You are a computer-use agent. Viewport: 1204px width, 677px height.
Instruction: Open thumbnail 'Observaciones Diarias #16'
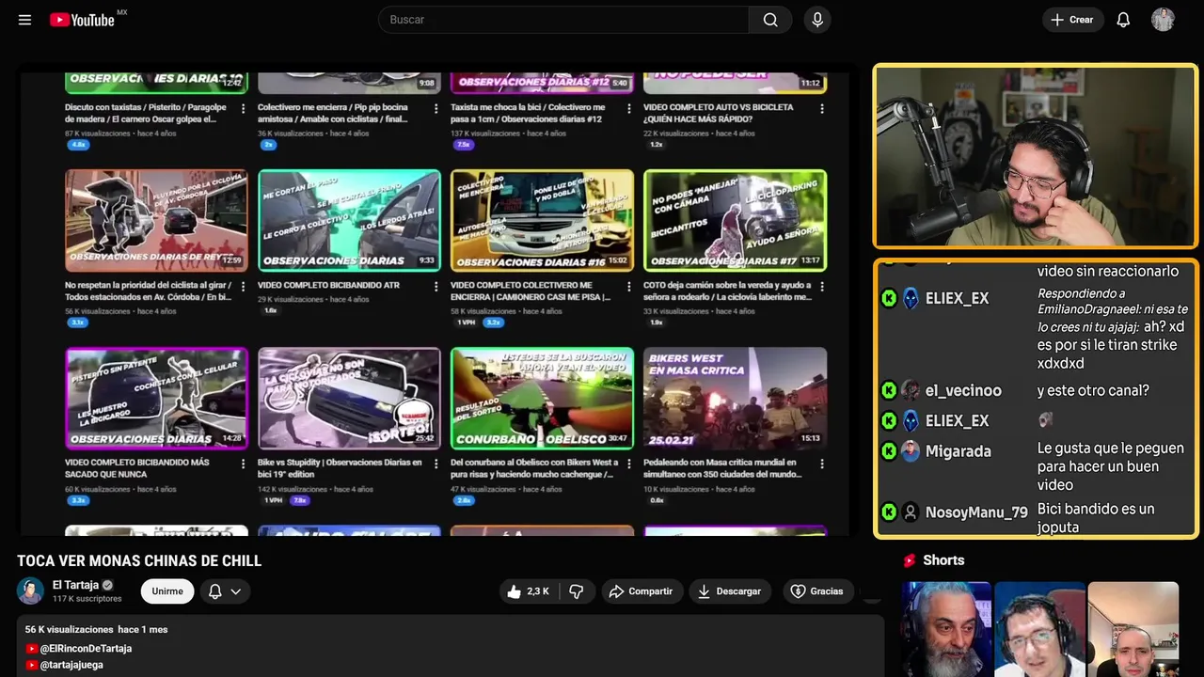[x=542, y=221]
